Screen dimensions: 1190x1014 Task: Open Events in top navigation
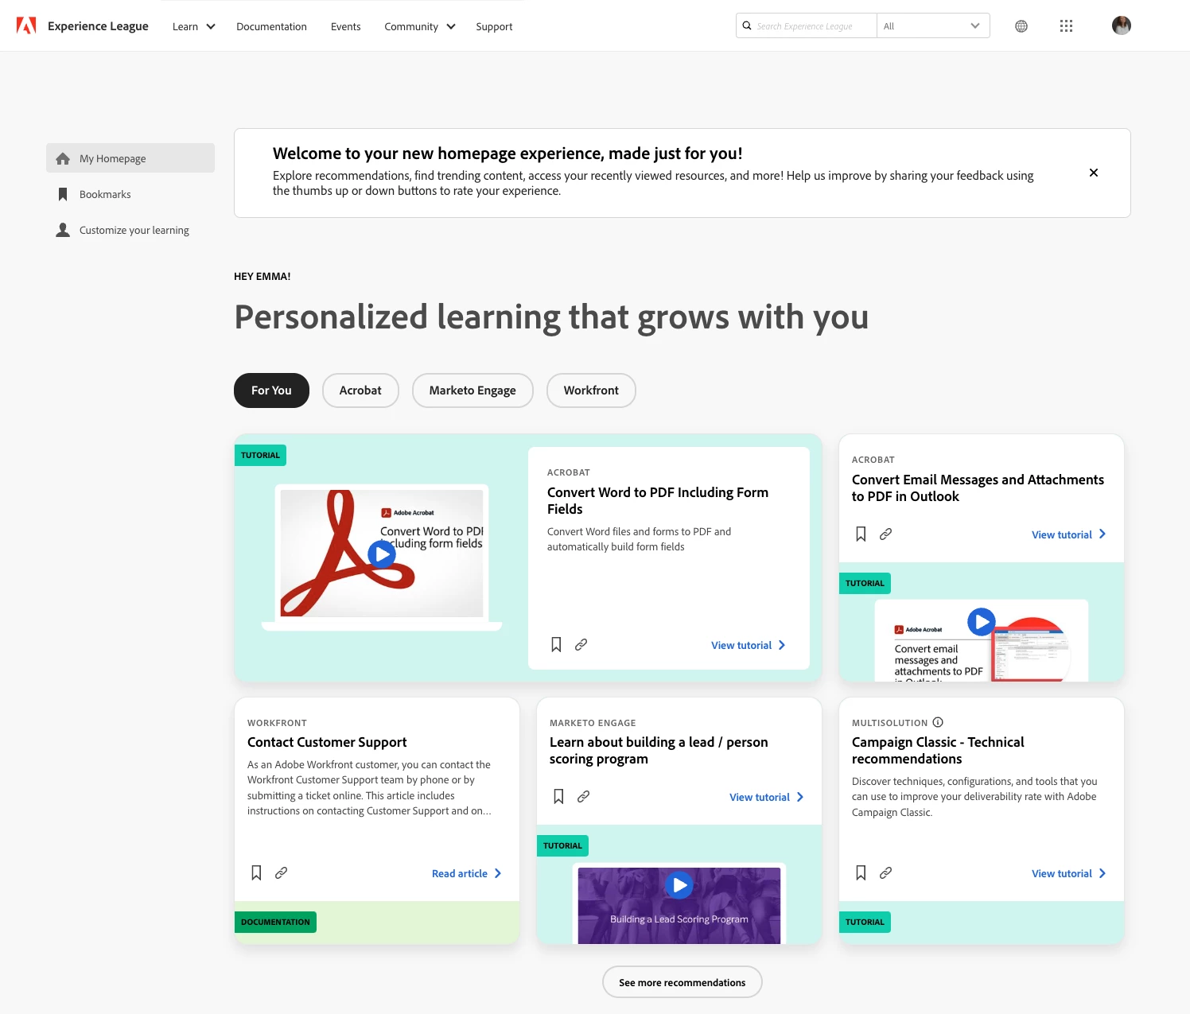pyautogui.click(x=345, y=26)
